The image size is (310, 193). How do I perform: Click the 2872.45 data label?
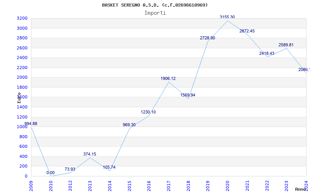247,31
